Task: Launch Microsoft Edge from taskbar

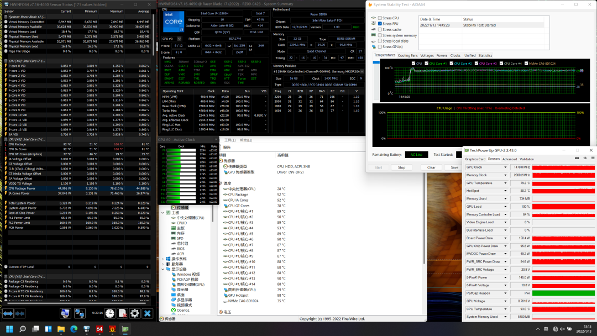Action: [74, 329]
